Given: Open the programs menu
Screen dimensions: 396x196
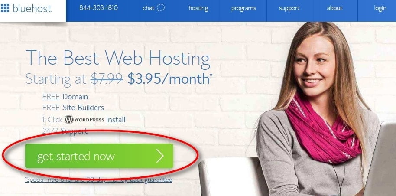Looking at the screenshot, I should (244, 8).
